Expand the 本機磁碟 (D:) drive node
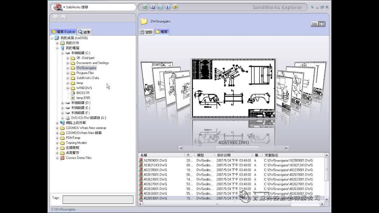The height and width of the screenshot is (213, 379). point(62,103)
